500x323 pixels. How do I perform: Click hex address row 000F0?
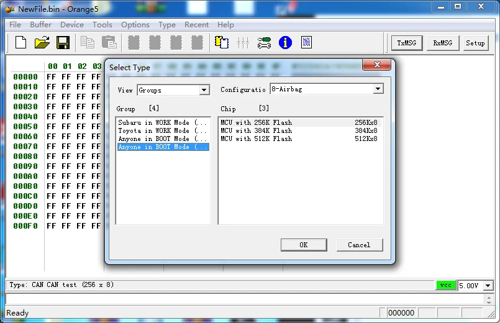[x=25, y=225]
